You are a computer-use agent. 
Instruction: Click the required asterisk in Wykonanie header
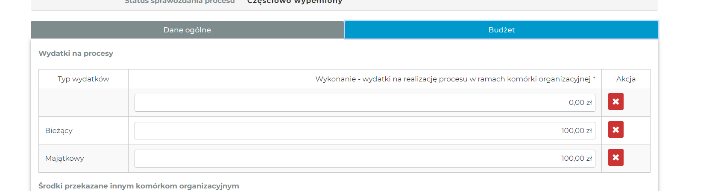(x=594, y=78)
